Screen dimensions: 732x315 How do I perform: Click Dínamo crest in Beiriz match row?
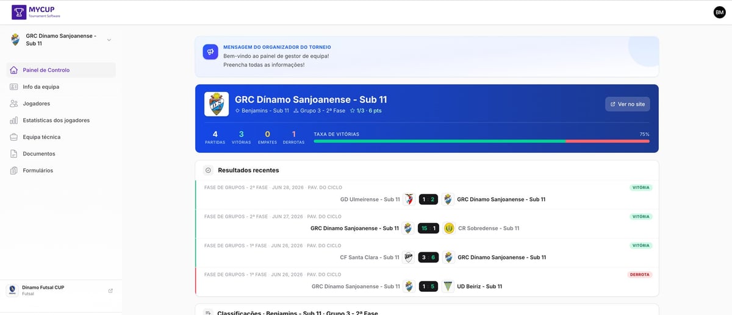[x=409, y=286]
